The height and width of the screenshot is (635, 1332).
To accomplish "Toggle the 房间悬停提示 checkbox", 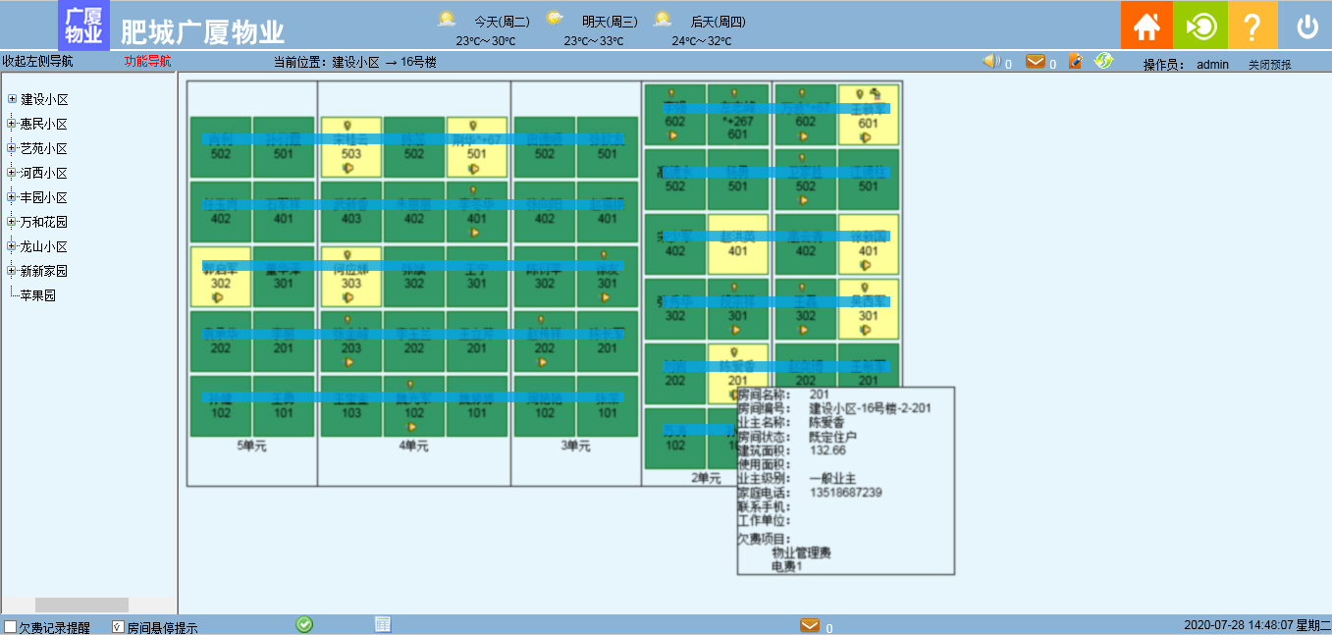I will tap(118, 626).
